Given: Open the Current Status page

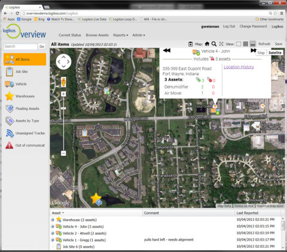Looking at the screenshot, I should 70,35.
